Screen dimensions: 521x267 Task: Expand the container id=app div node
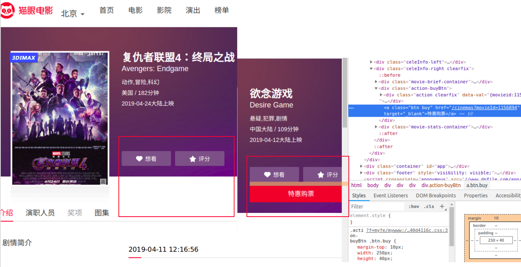tap(361, 166)
